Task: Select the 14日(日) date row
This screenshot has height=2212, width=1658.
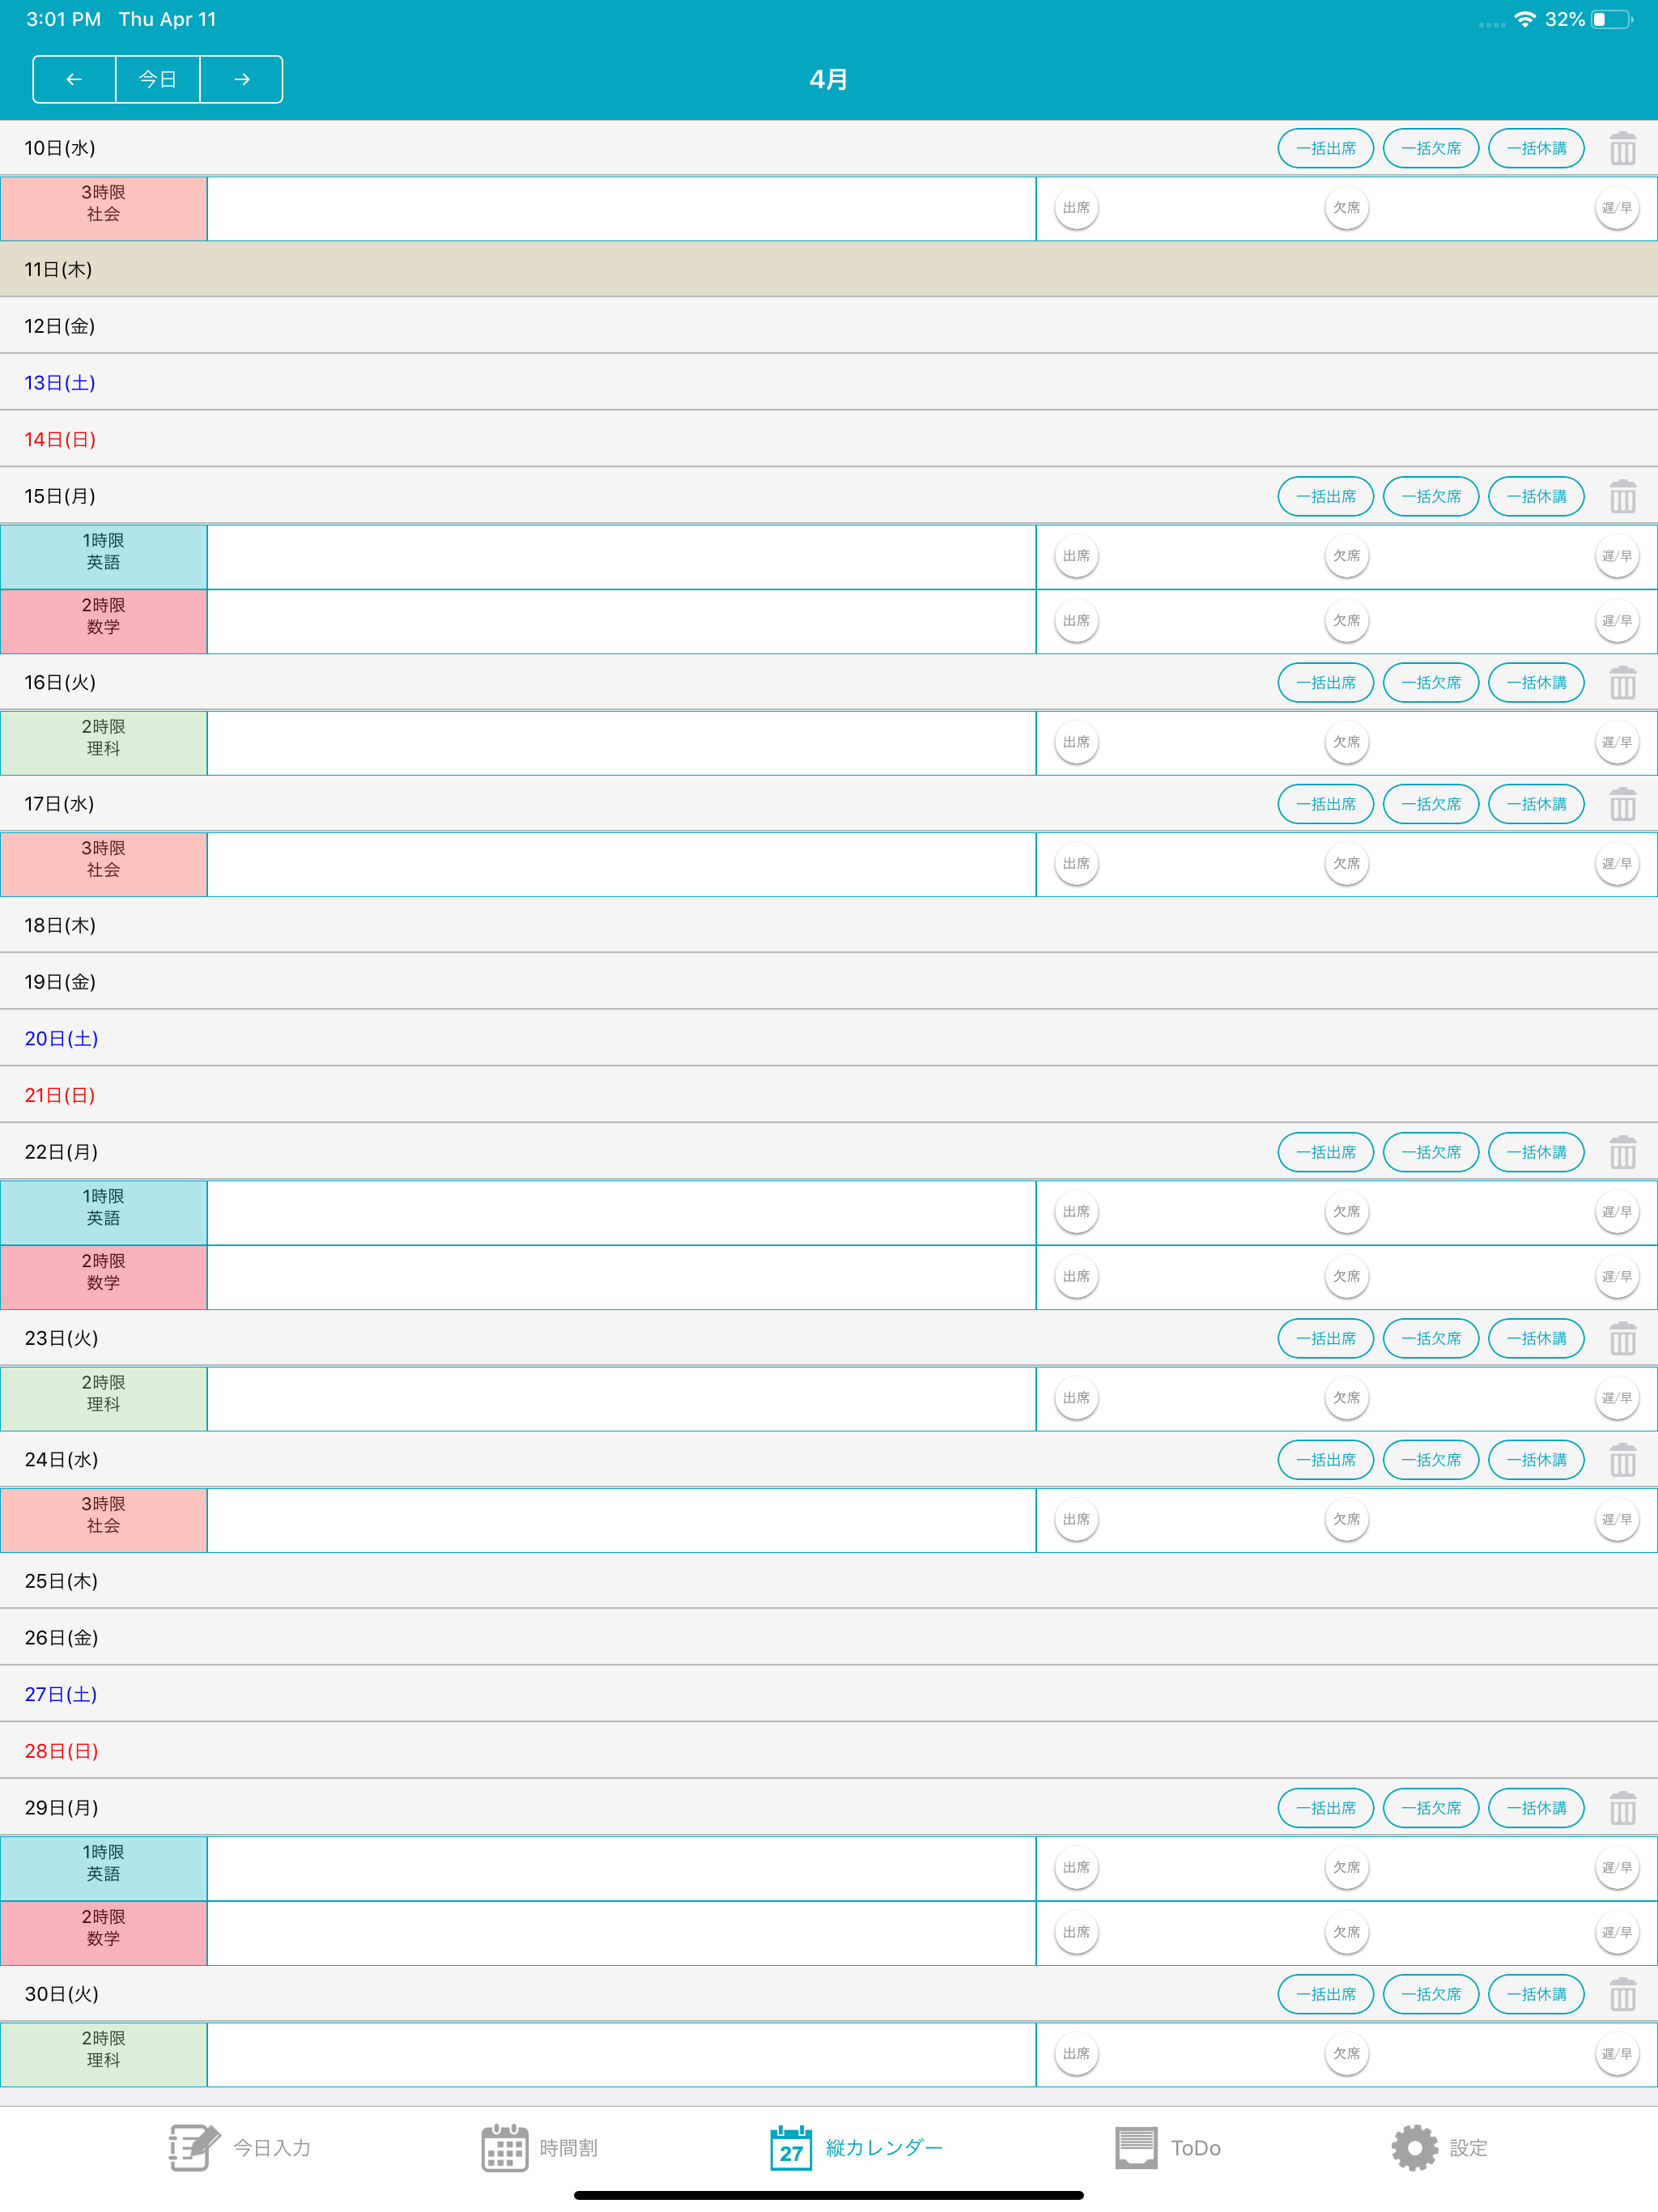Action: (x=829, y=439)
